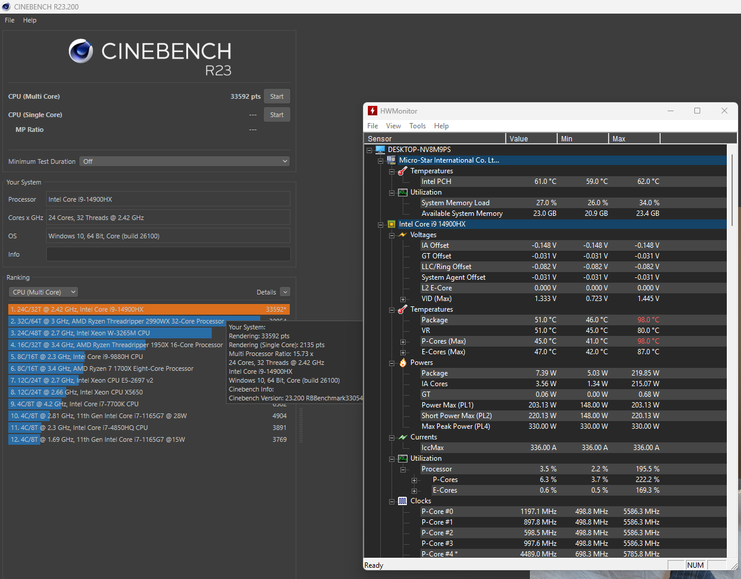Click the Max column header
Viewport: 741px width, 579px height.
tap(635, 139)
